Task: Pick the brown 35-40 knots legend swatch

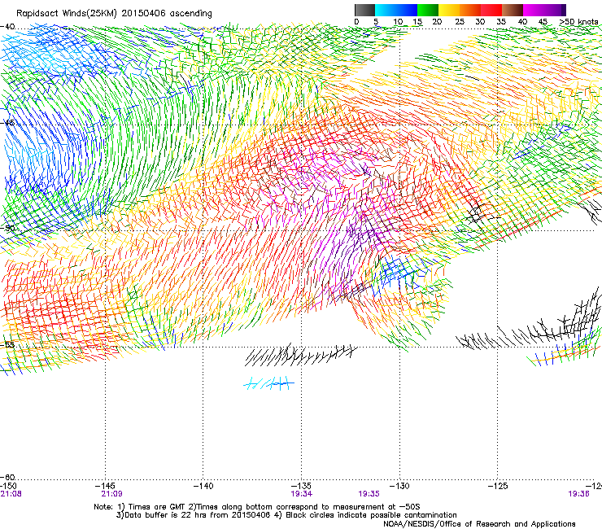Action: pyautogui.click(x=513, y=10)
